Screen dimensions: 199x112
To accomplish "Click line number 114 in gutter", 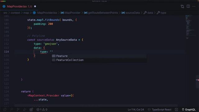I will (7, 52).
